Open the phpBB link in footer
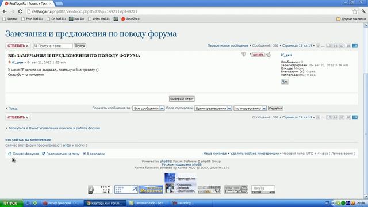The width and height of the screenshot is (368, 207). pyautogui.click(x=166, y=161)
